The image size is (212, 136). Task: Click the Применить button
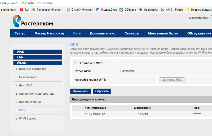click(81, 91)
